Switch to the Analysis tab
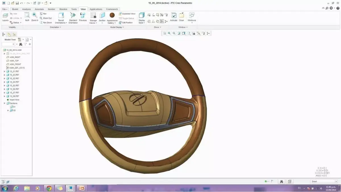The height and width of the screenshot is (192, 341). pyautogui.click(x=26, y=9)
